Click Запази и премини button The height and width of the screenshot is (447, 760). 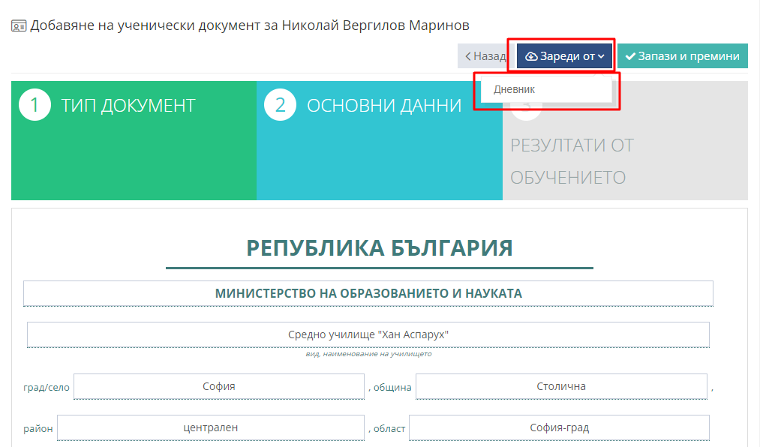pyautogui.click(x=683, y=56)
